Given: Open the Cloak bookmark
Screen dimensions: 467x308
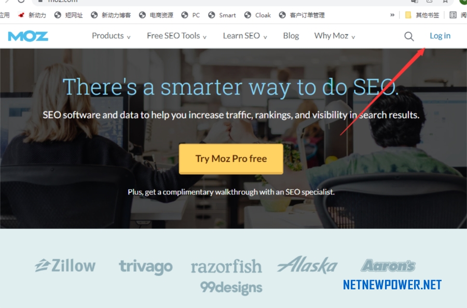Looking at the screenshot, I should (x=257, y=15).
